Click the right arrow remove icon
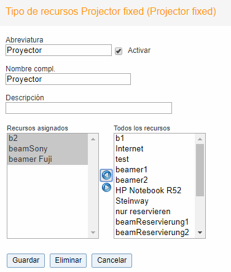This screenshot has width=231, height=272. 106,188
